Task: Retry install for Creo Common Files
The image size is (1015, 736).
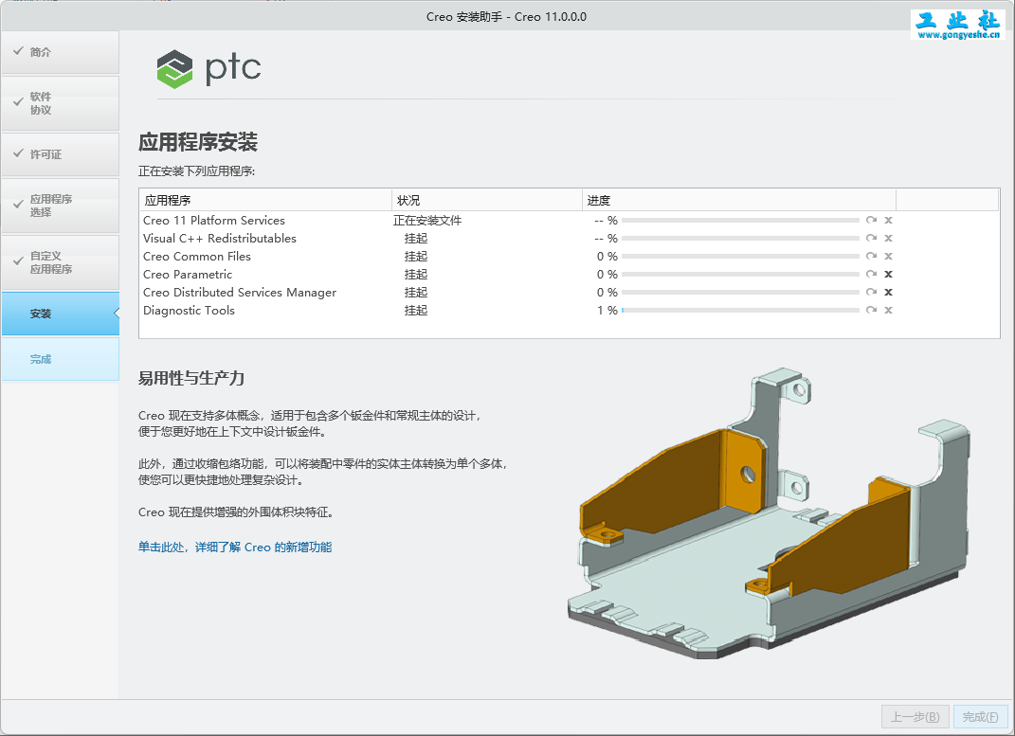Action: (871, 256)
